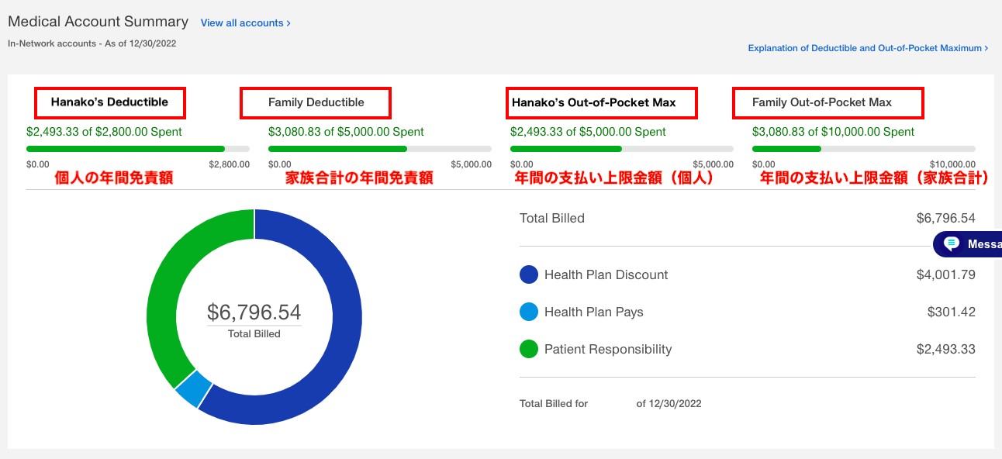Image resolution: width=1002 pixels, height=459 pixels.
Task: Click the $301.42 plan pays amount
Action: tap(952, 312)
